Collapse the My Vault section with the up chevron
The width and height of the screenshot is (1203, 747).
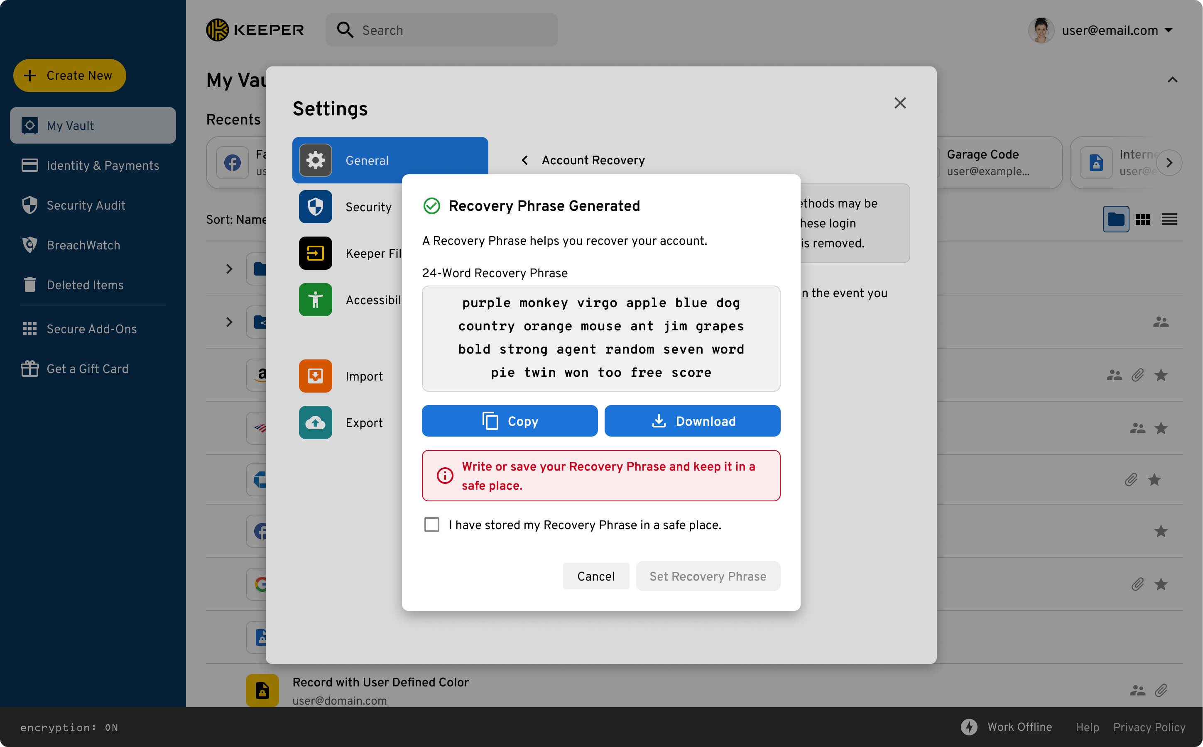[x=1172, y=80]
